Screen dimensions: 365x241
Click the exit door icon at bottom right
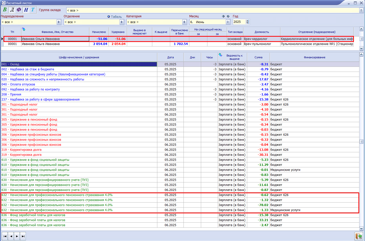(x=358, y=236)
